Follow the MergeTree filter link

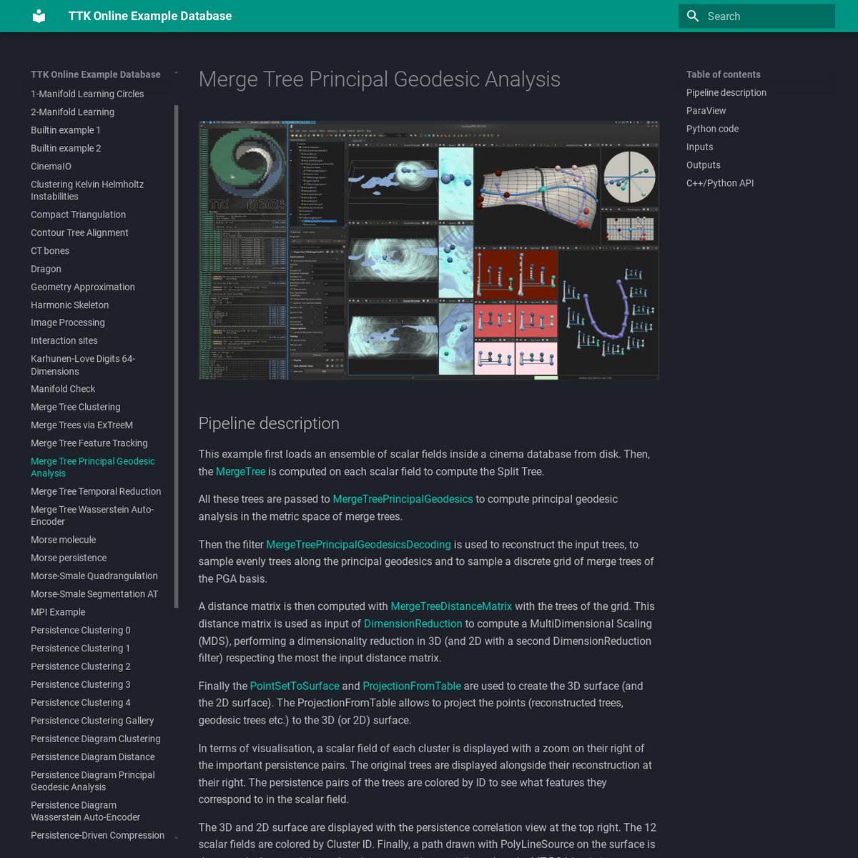point(240,471)
